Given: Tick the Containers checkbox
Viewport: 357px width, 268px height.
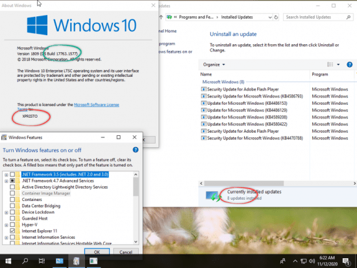Looking at the screenshot, I should (12, 200).
